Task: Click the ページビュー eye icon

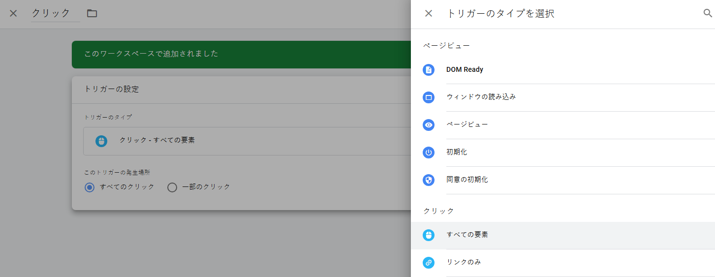Action: coord(429,125)
